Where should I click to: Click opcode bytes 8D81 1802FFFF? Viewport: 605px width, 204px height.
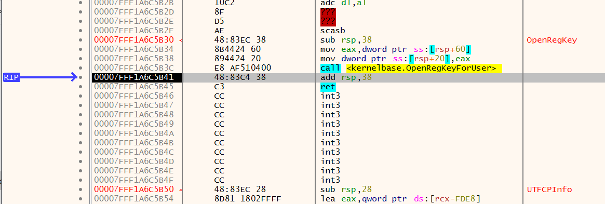247,199
